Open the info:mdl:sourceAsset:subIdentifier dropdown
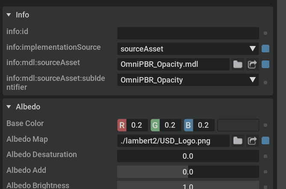Viewport: 286px width, 189px height. coord(188,80)
